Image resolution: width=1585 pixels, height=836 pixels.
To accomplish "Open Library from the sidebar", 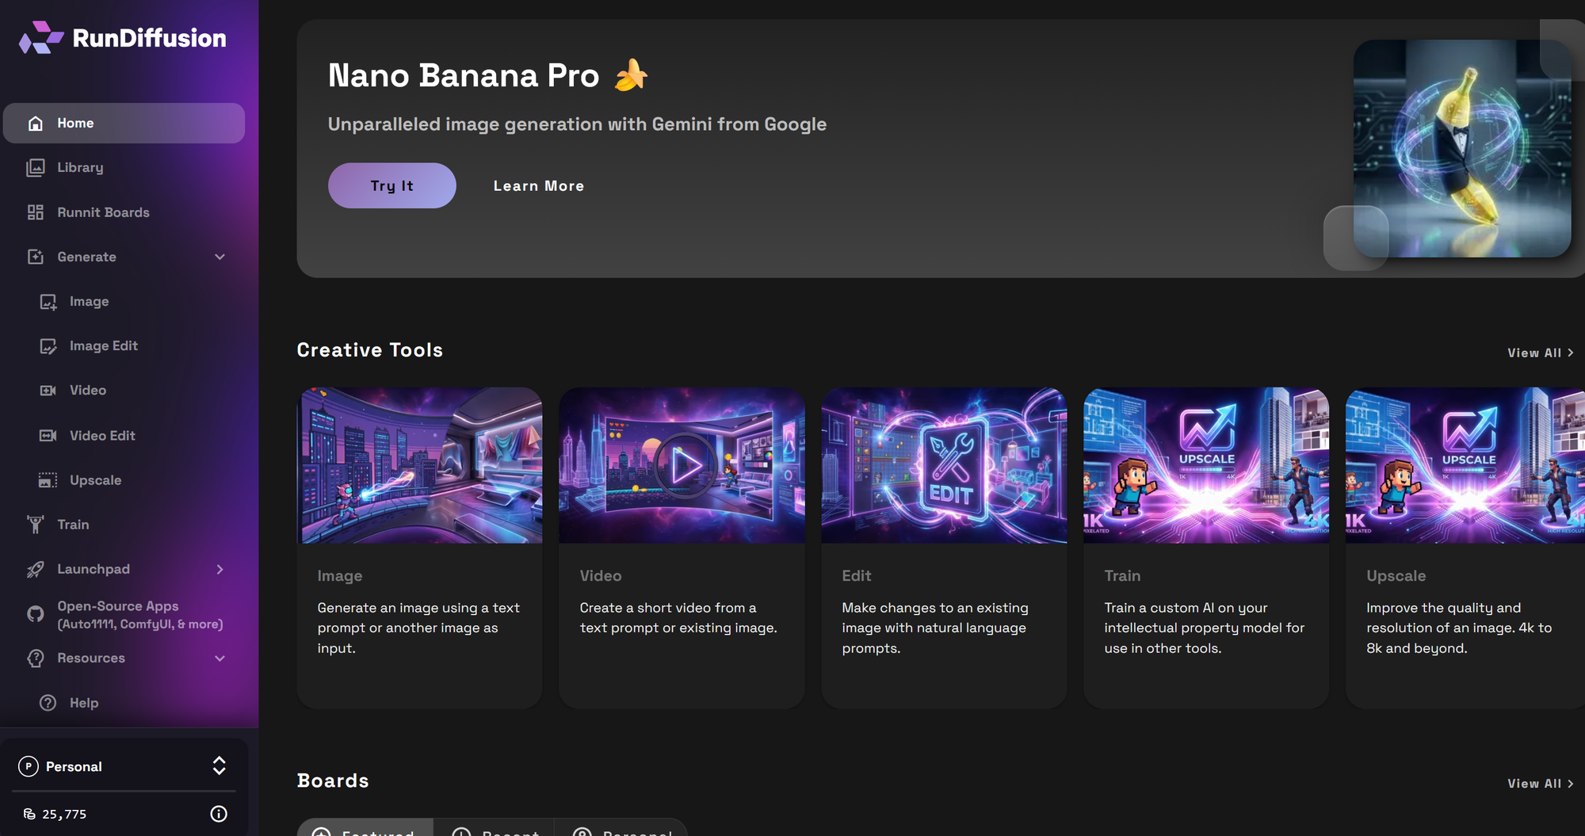I will (124, 168).
